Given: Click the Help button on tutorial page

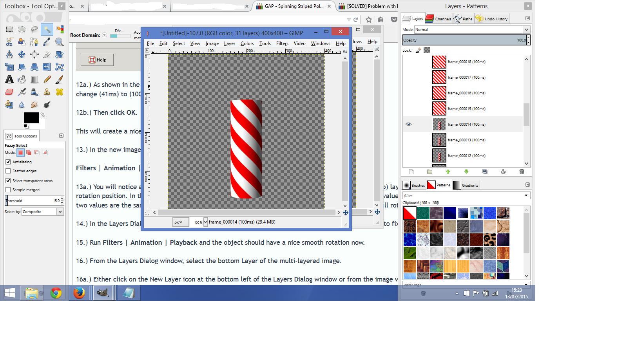Looking at the screenshot, I should pyautogui.click(x=97, y=60).
